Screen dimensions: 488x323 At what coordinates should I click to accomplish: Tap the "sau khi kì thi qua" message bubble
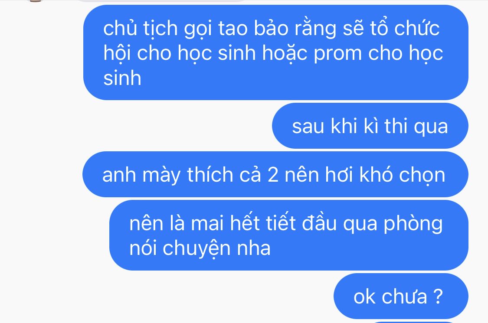(370, 126)
